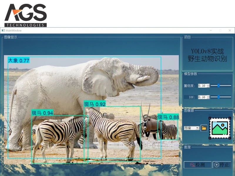Click the IOU slider handle
Viewport: 235px width, 176px height.
(x=219, y=97)
